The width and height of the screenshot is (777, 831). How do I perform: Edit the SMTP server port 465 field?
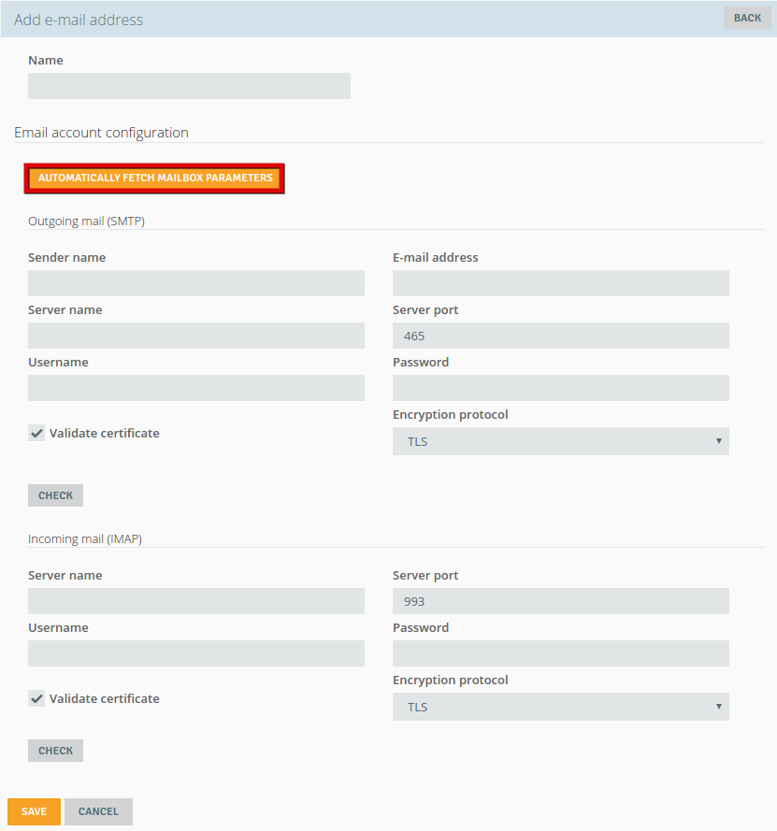[561, 336]
